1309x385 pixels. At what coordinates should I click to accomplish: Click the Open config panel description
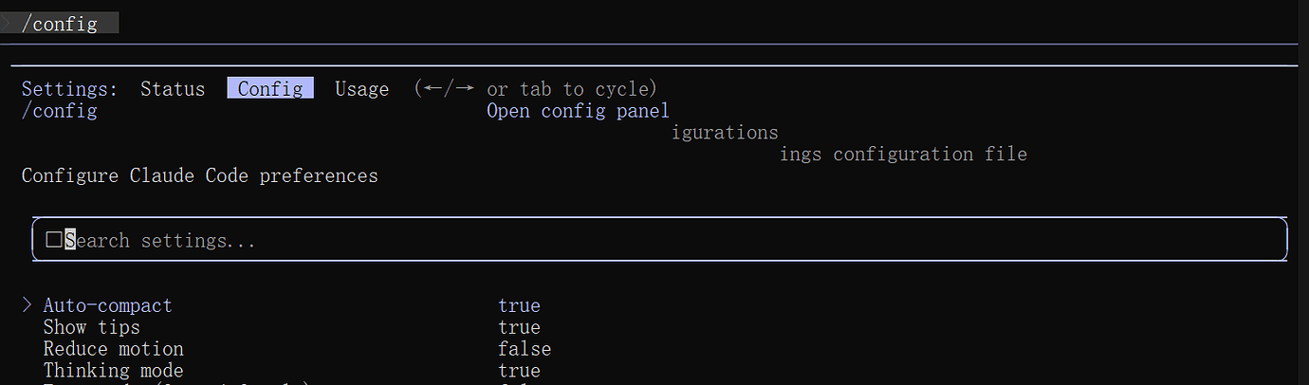click(578, 111)
